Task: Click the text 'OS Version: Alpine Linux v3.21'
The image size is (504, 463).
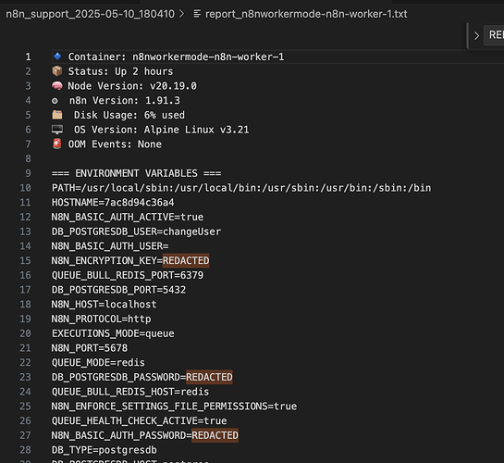Action: [161, 130]
